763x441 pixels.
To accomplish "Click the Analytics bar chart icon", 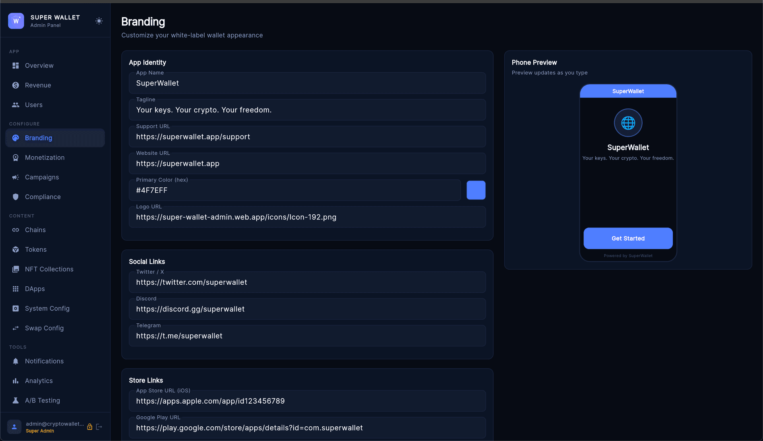I will coord(15,381).
